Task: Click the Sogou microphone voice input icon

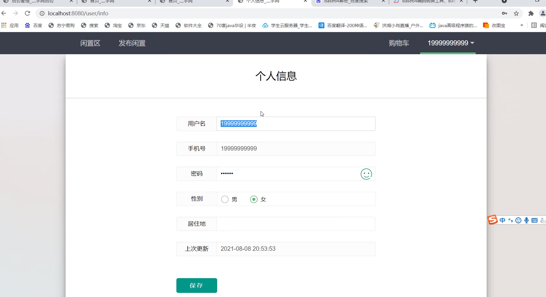Action: pyautogui.click(x=526, y=220)
